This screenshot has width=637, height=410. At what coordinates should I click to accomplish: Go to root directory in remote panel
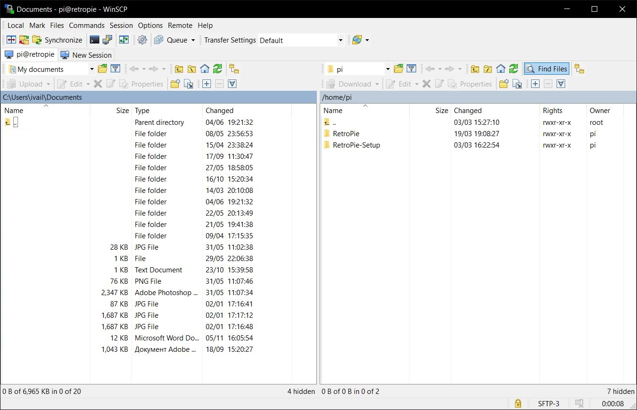pos(488,69)
